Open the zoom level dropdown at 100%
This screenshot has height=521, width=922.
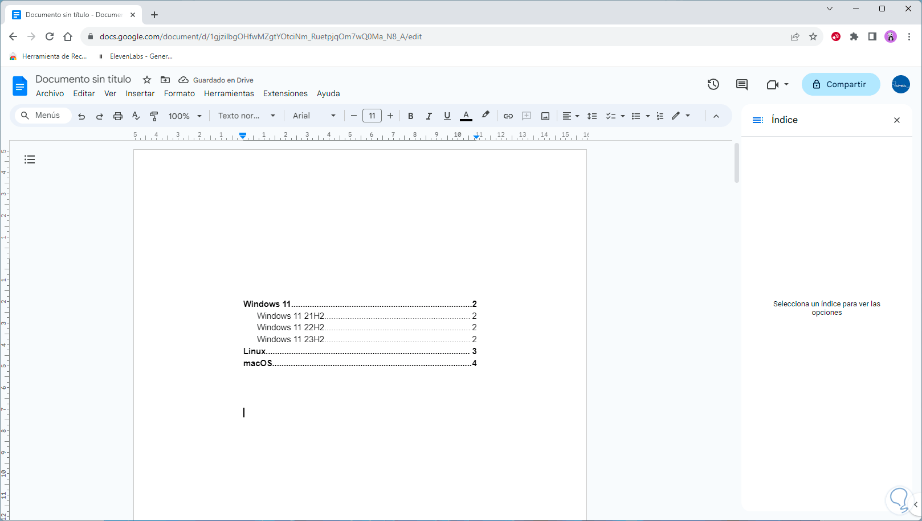click(185, 116)
